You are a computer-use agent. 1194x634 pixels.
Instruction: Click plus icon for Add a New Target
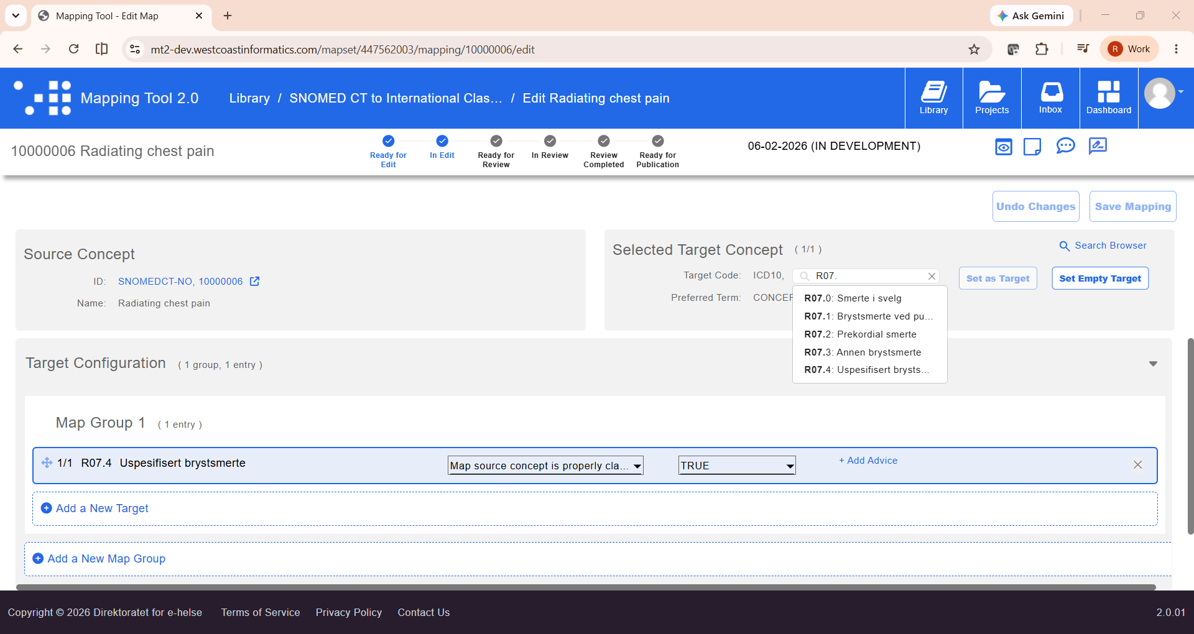(46, 508)
